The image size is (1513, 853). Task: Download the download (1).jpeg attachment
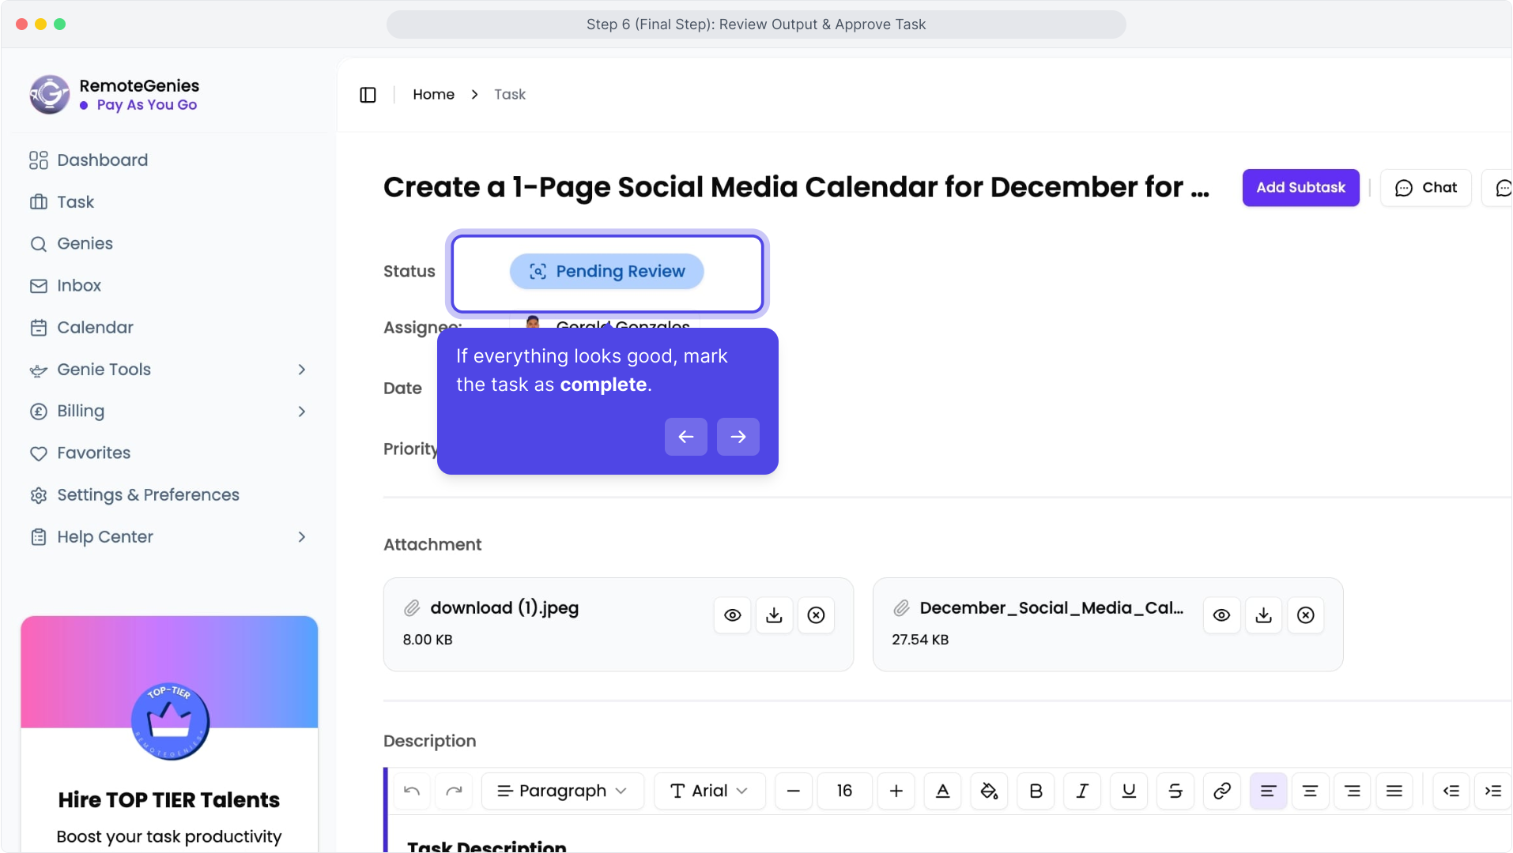(774, 615)
